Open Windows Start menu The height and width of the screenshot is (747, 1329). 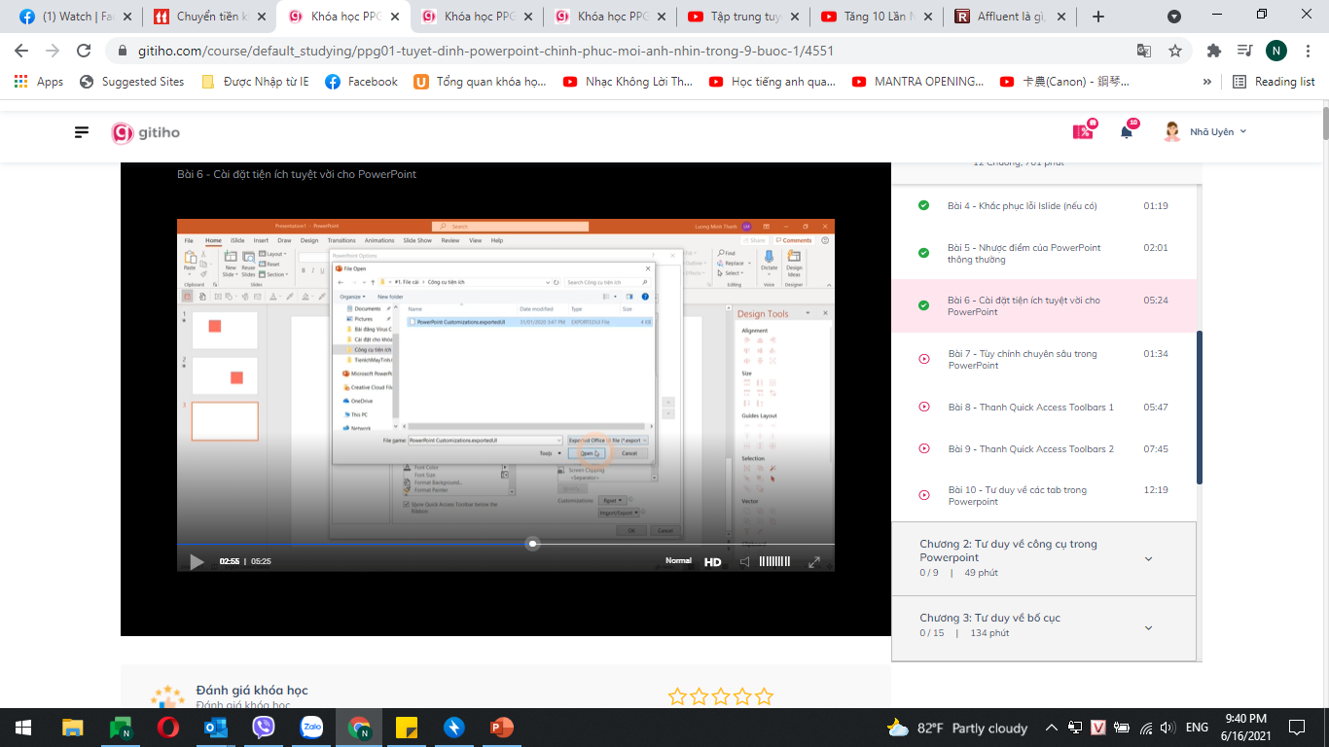pos(22,728)
